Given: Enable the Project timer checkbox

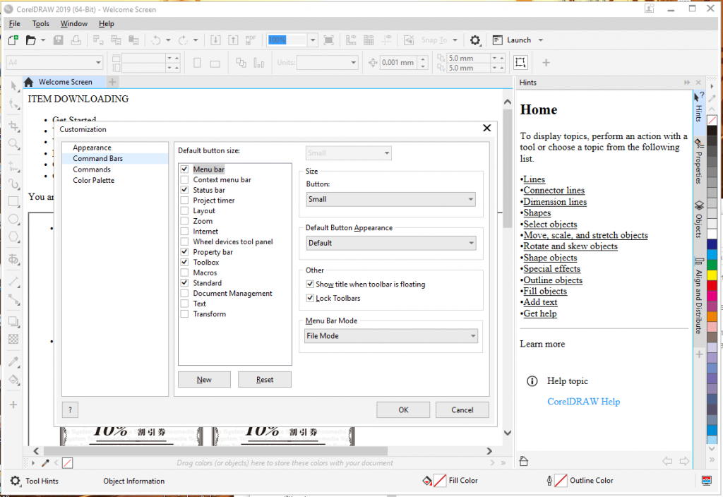Looking at the screenshot, I should [184, 200].
